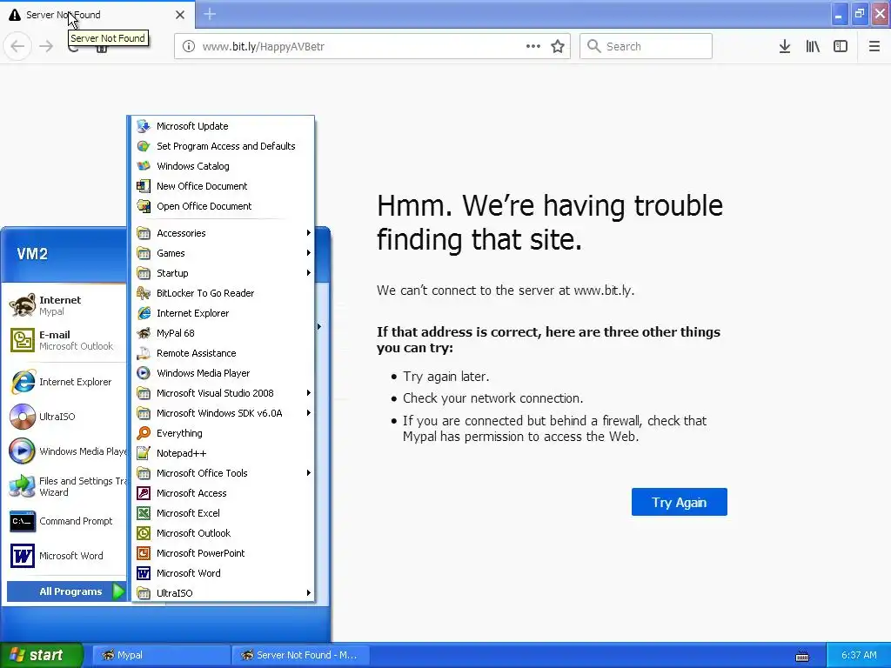Expand Microsoft Windows SDK v6.0A submenu

223,413
